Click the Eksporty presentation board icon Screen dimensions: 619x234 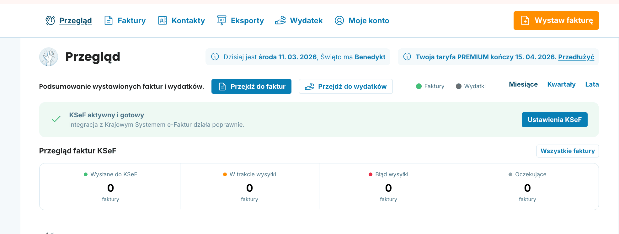221,20
